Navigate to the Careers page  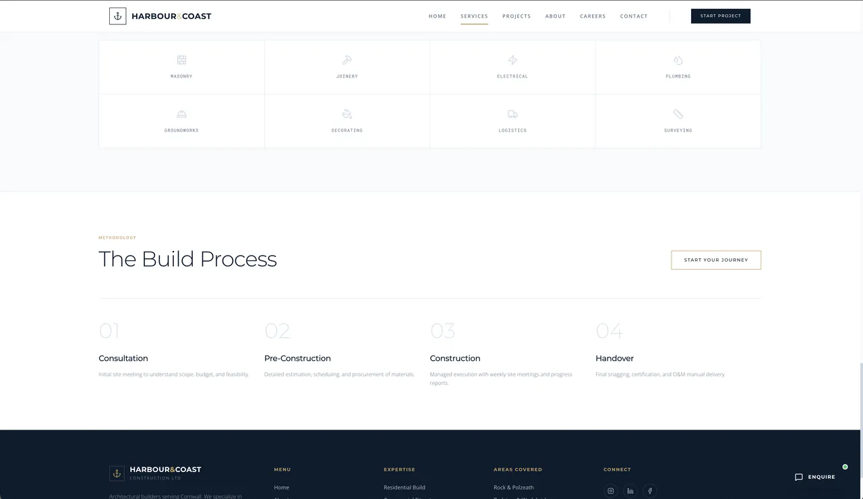(x=593, y=16)
